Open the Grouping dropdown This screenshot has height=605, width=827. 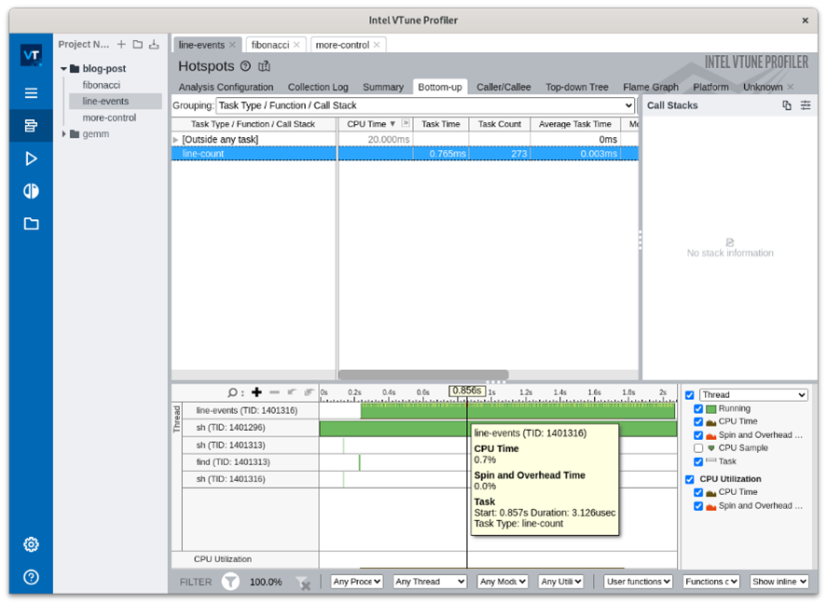[x=425, y=105]
